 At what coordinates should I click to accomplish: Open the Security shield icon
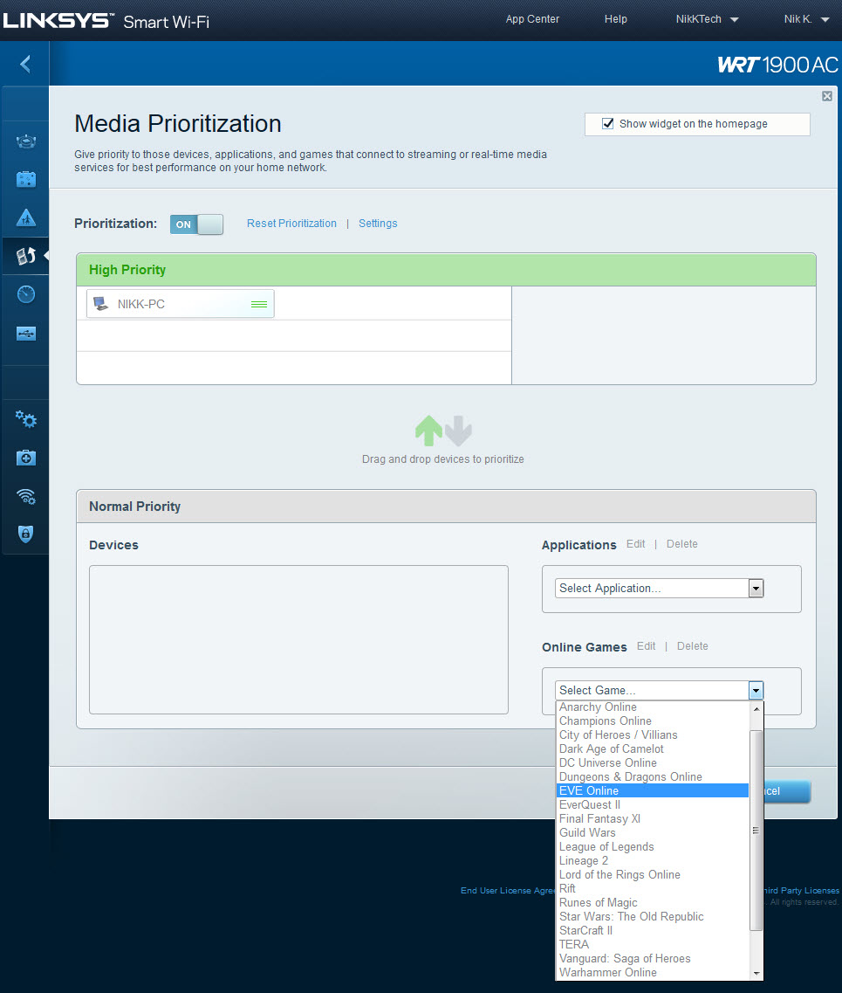26,534
